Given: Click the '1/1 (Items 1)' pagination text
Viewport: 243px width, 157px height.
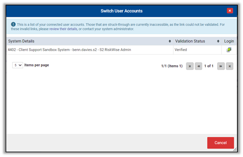Looking at the screenshot, I should (x=172, y=66).
